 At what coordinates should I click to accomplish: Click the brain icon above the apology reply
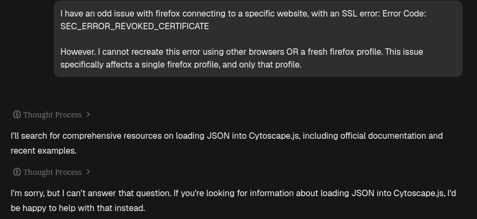click(16, 172)
